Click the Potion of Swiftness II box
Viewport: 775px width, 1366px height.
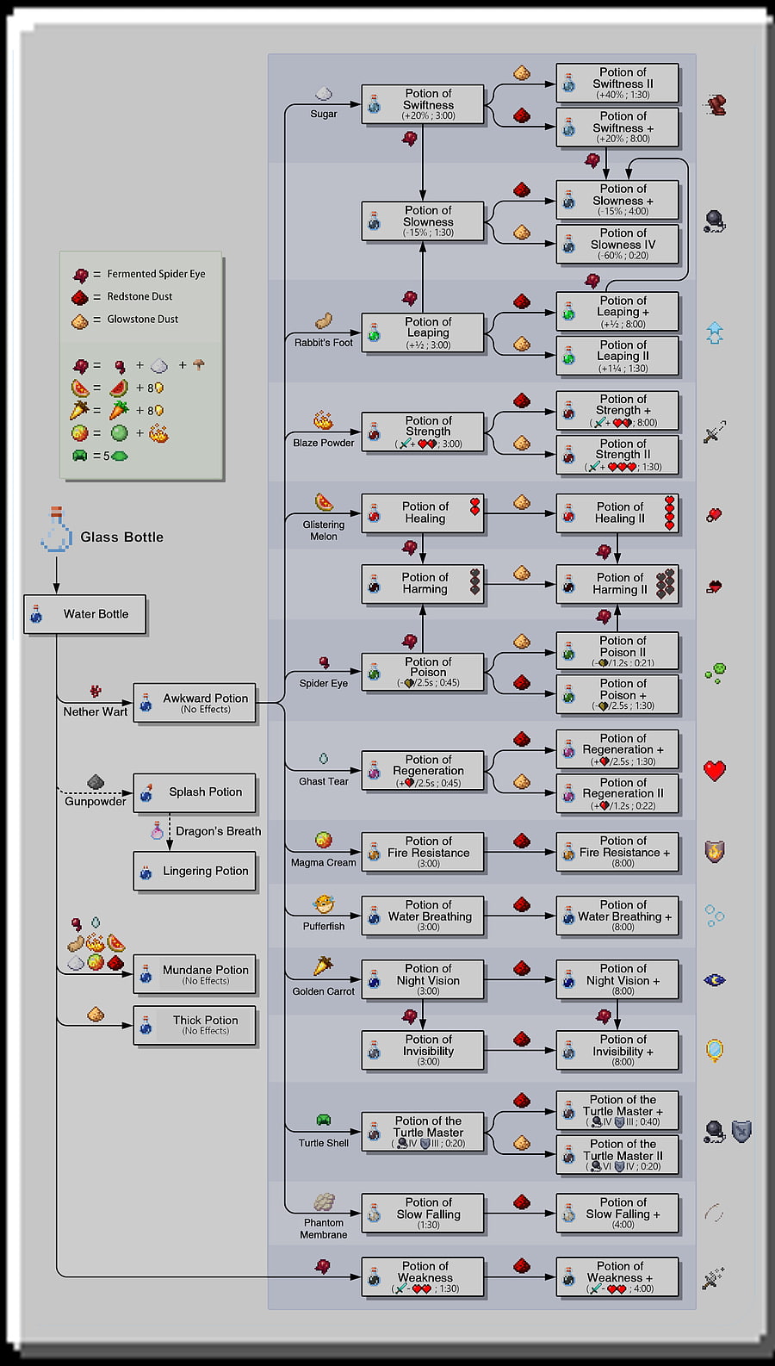(x=617, y=84)
